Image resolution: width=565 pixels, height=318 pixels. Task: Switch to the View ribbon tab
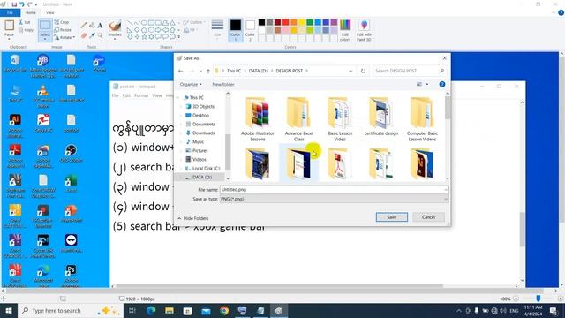(x=49, y=12)
